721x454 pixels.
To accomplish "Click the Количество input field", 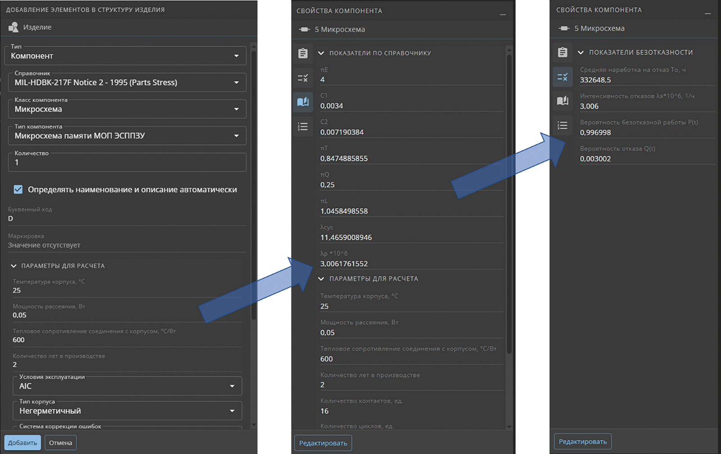I will [x=127, y=162].
